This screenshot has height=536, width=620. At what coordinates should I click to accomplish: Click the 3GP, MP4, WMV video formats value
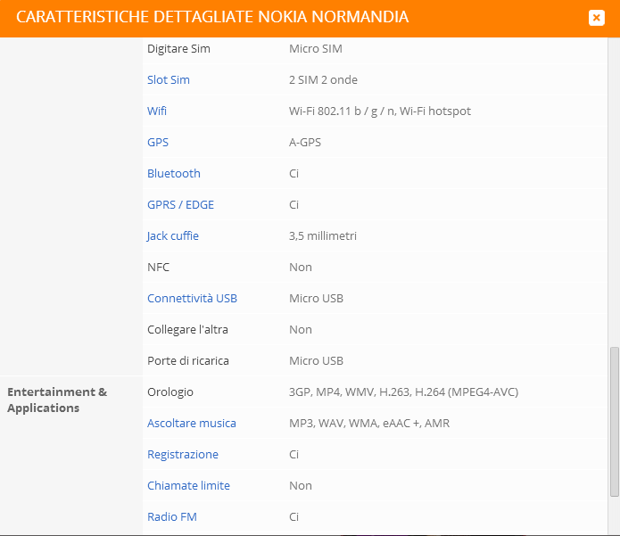[403, 392]
